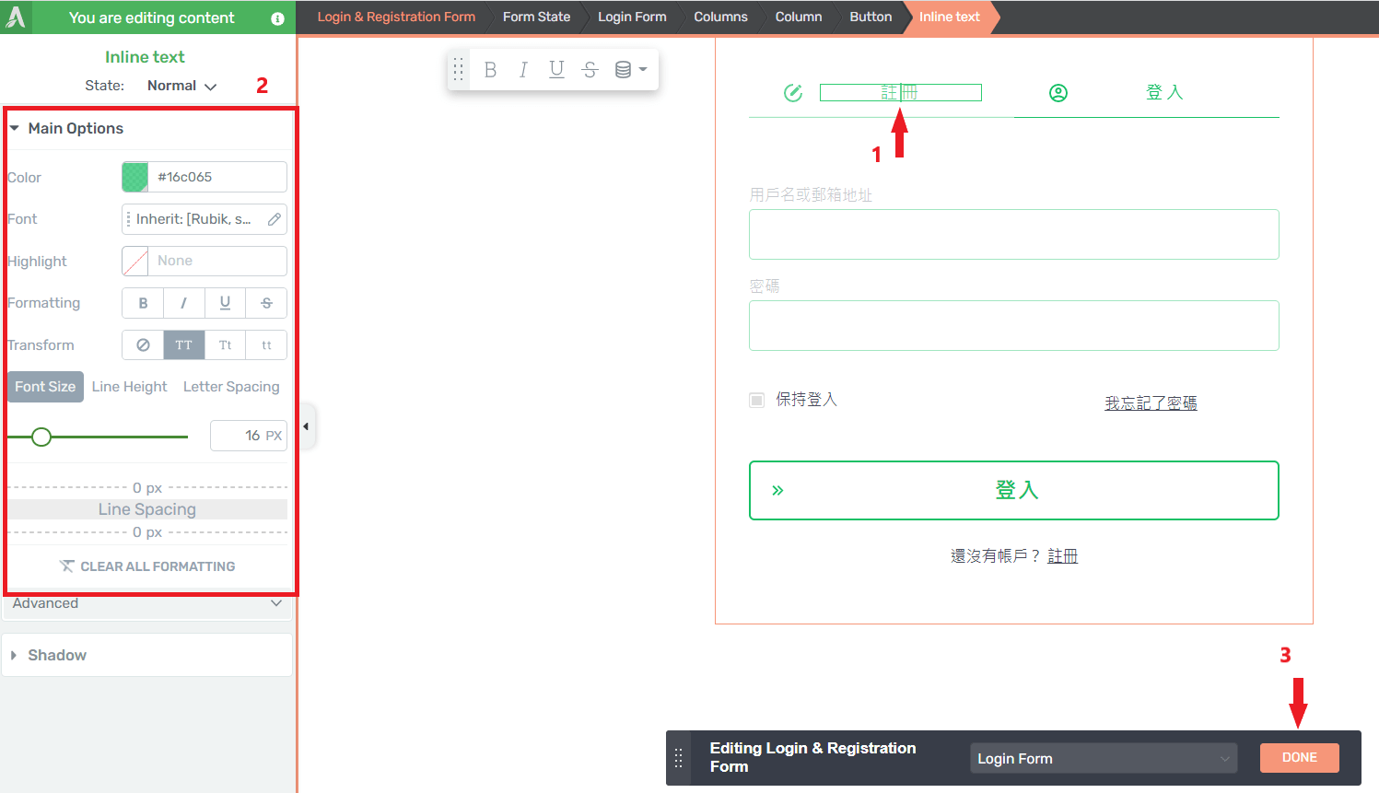
Task: Click the green Color swatch
Action: pos(135,177)
